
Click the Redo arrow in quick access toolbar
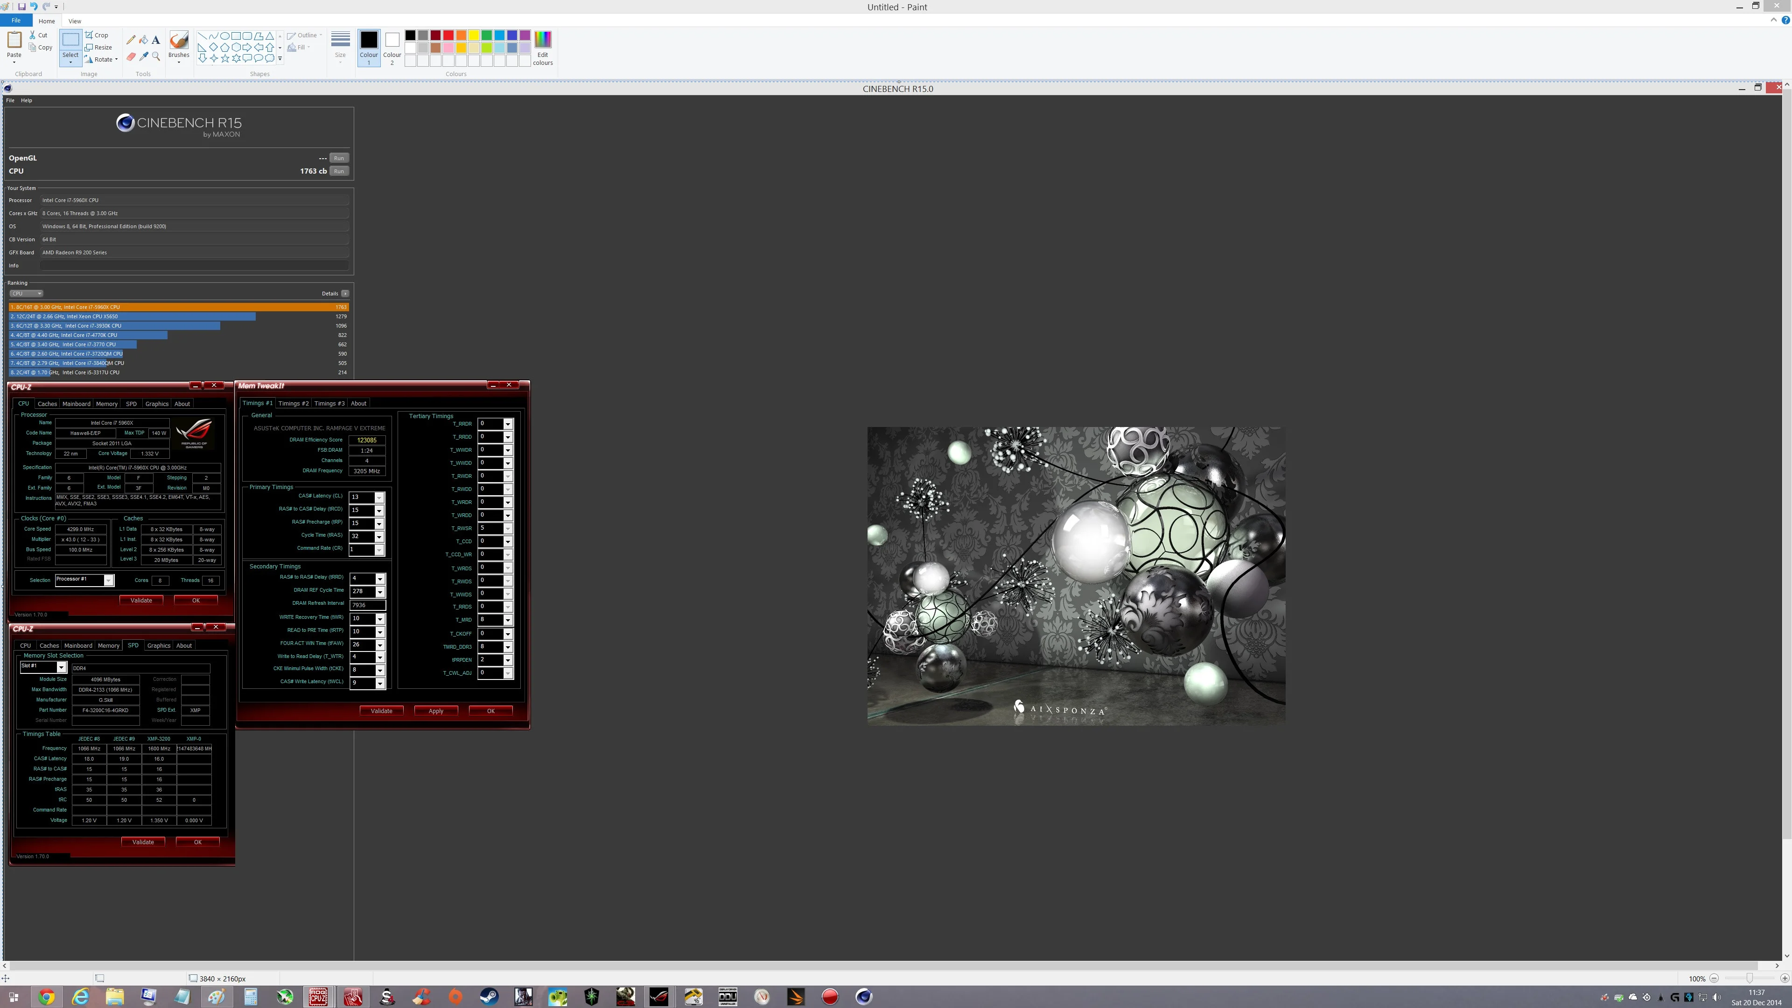point(46,6)
